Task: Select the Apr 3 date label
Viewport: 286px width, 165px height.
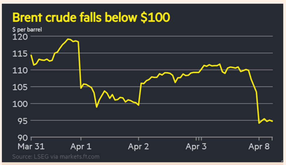Action: (196, 146)
